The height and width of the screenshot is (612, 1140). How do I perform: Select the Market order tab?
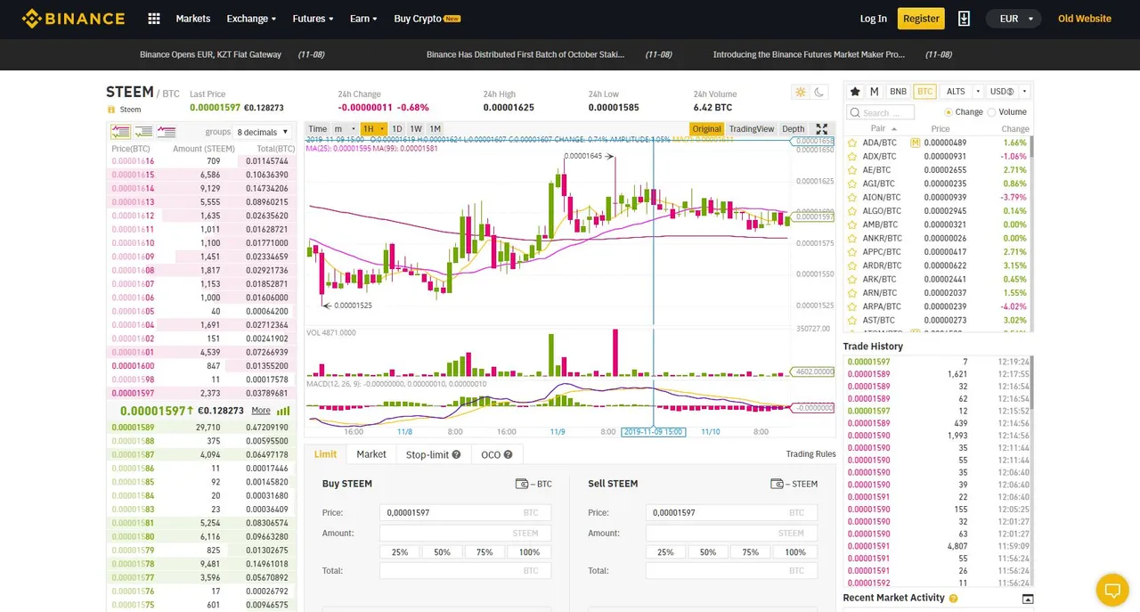(371, 454)
